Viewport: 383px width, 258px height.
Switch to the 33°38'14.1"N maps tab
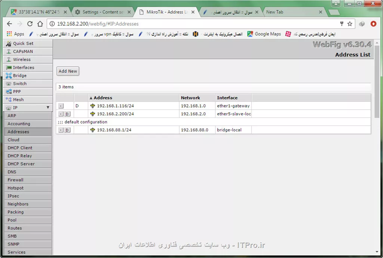click(39, 12)
